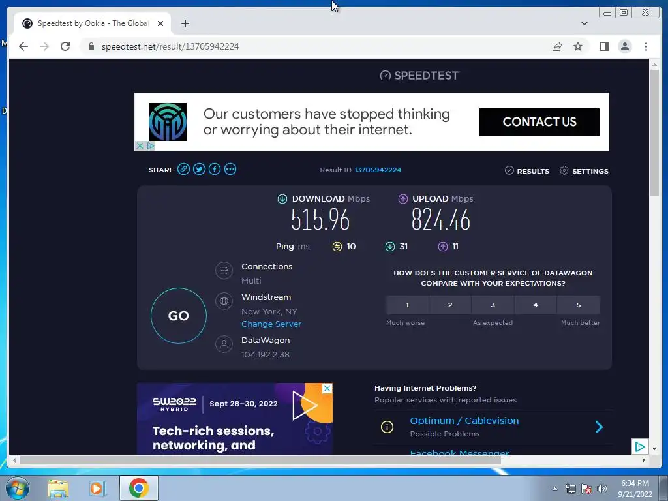Viewport: 668px width, 501px height.
Task: Open a new browser tab
Action: (185, 23)
